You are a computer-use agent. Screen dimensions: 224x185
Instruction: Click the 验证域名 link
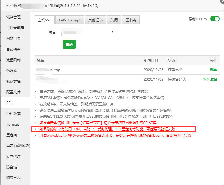click(x=210, y=79)
